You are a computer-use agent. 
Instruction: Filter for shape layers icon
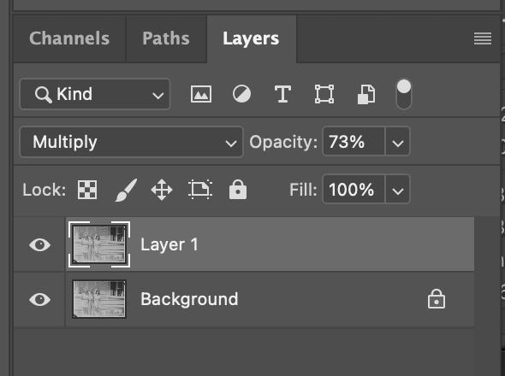pyautogui.click(x=324, y=94)
